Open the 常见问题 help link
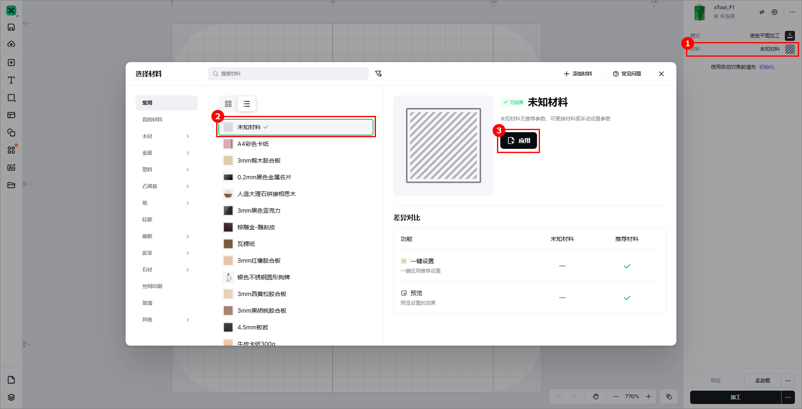This screenshot has height=409, width=802. (x=627, y=74)
